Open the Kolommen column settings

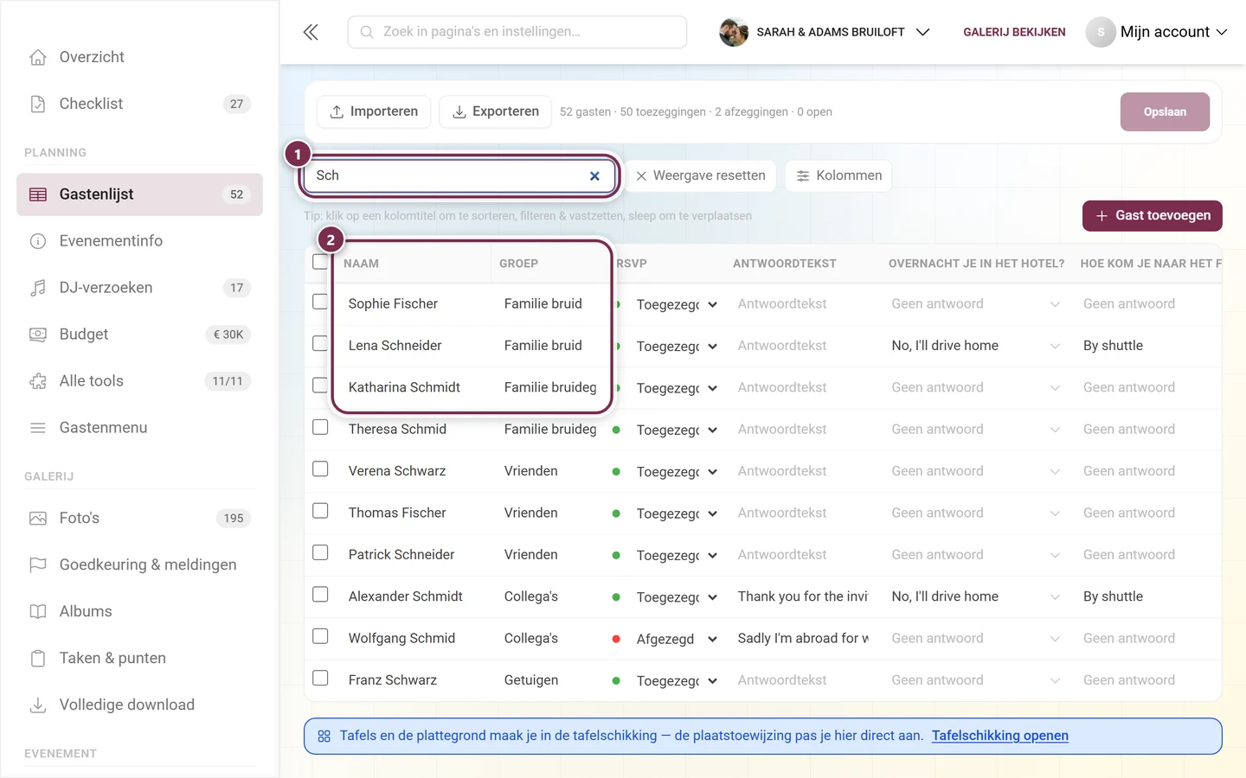838,175
